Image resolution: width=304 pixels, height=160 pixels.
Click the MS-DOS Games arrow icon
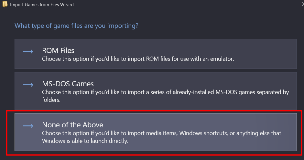tap(28, 85)
